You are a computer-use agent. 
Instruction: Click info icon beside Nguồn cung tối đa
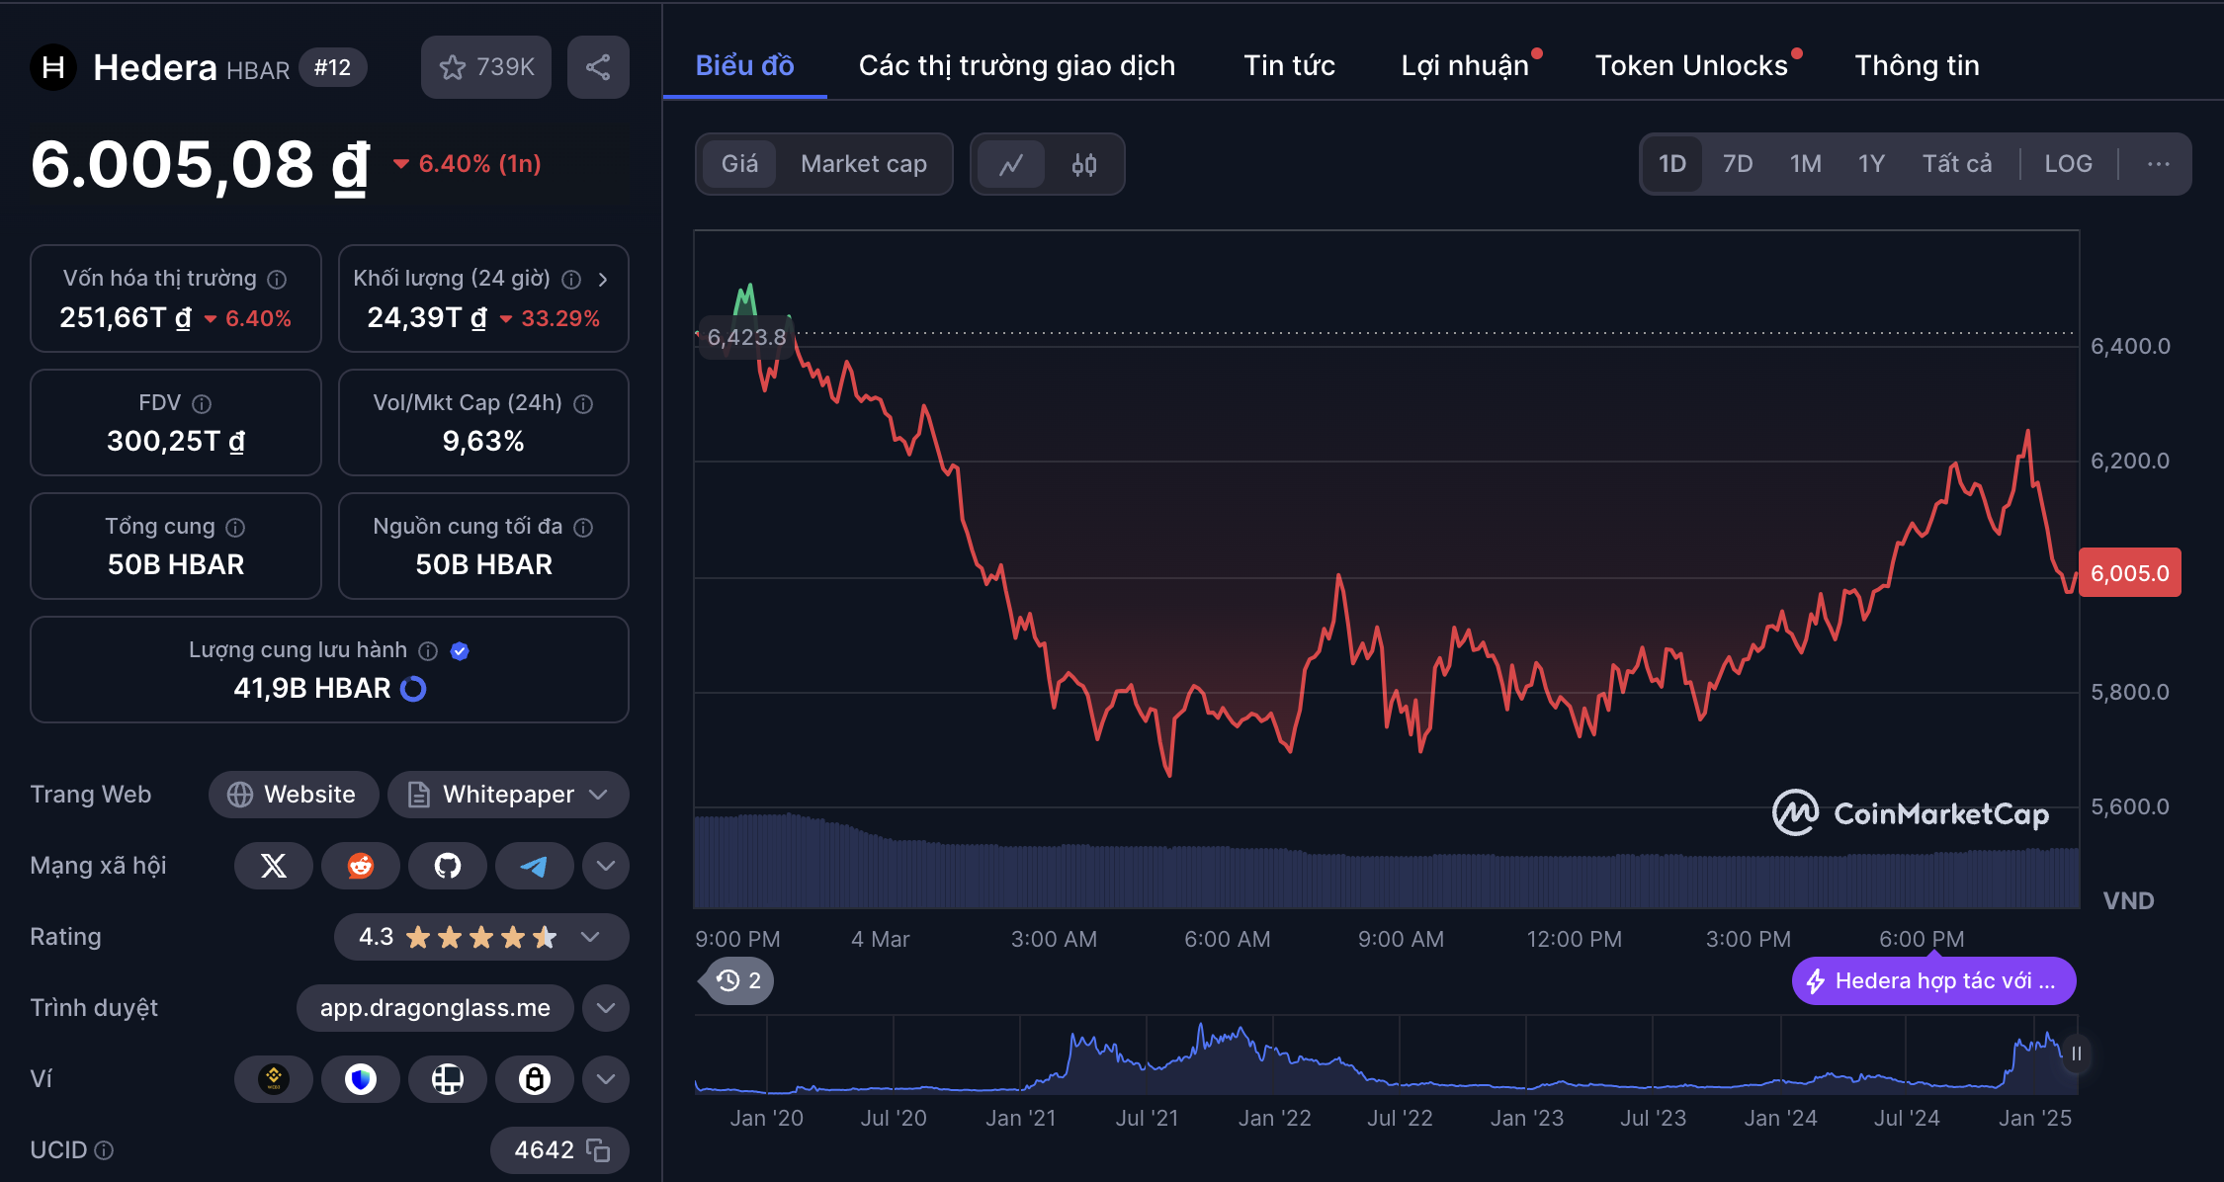pos(583,528)
